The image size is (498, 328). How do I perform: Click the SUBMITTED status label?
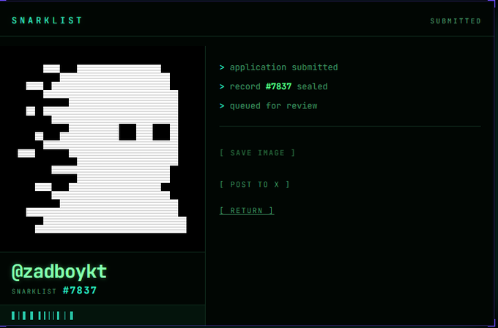(456, 21)
